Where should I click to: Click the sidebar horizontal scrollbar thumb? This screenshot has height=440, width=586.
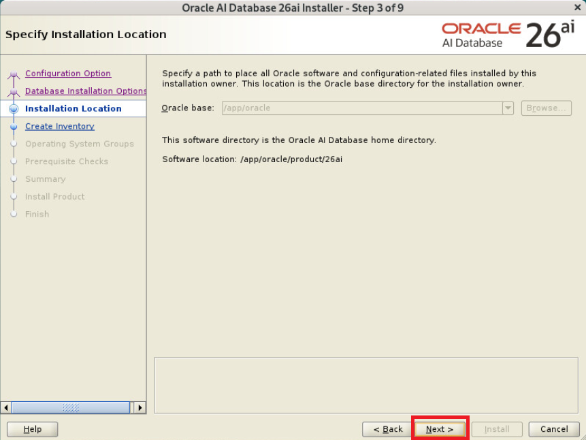coord(71,407)
